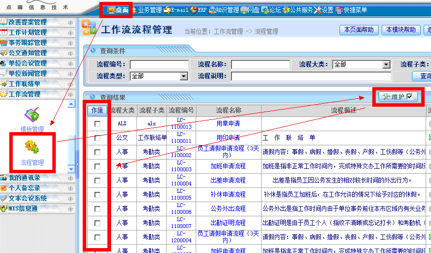
Task: Click the 本页面帮助 button
Action: click(359, 30)
